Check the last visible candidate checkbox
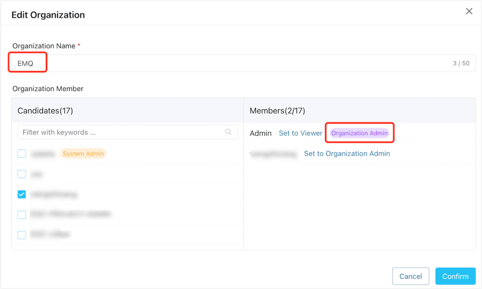 pyautogui.click(x=22, y=235)
